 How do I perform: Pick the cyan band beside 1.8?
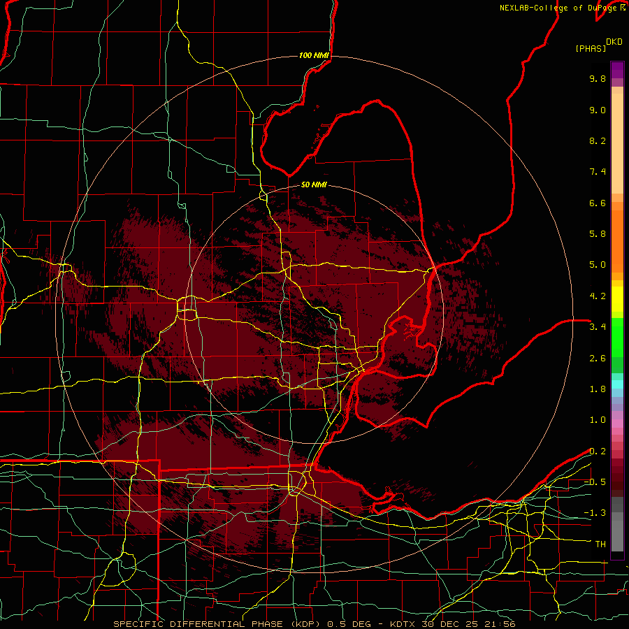(617, 384)
